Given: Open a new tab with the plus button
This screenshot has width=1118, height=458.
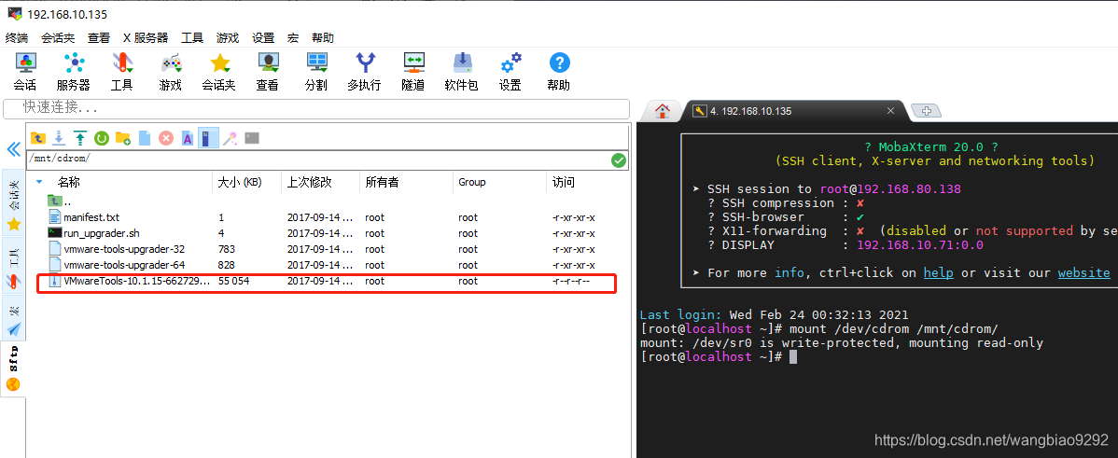Looking at the screenshot, I should pos(927,110).
